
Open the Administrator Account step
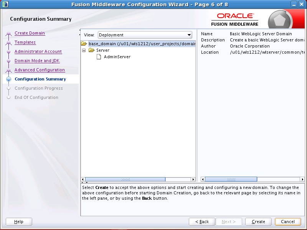38,51
